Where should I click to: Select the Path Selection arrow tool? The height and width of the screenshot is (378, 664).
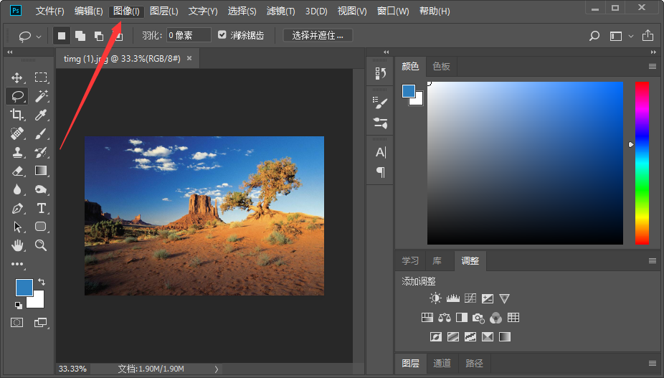click(x=17, y=227)
